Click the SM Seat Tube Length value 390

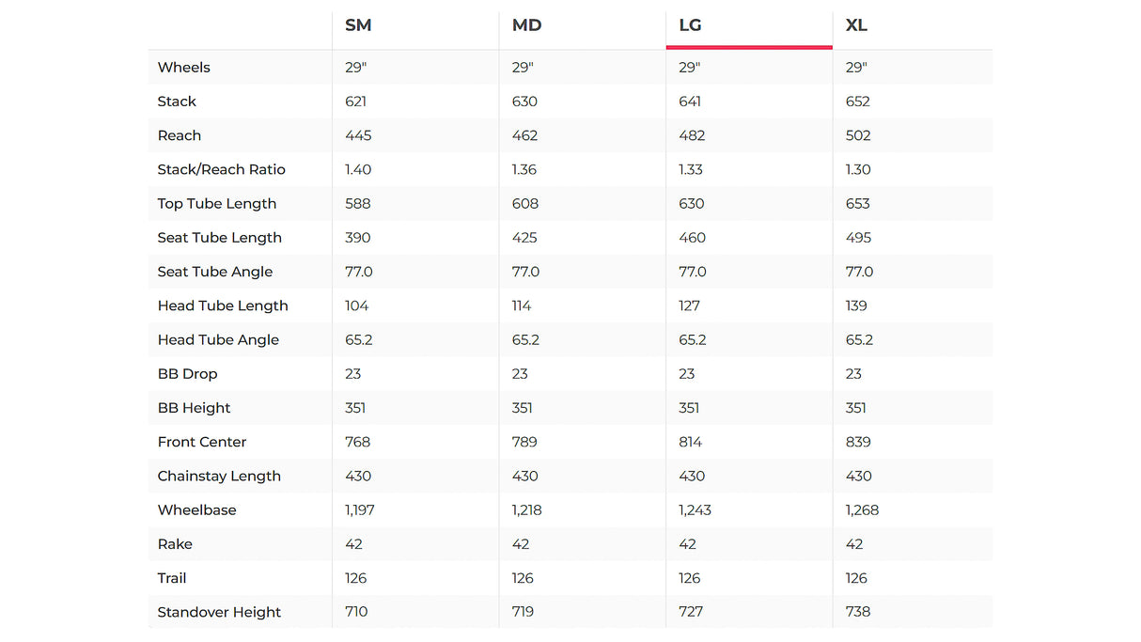click(x=358, y=238)
